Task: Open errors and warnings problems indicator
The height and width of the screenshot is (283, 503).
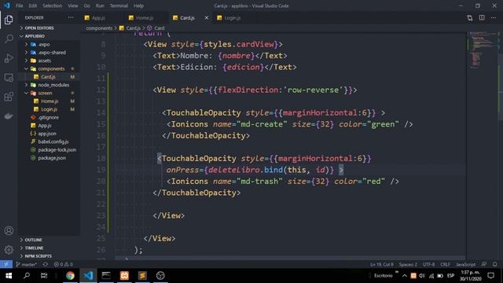Action: pos(63,264)
